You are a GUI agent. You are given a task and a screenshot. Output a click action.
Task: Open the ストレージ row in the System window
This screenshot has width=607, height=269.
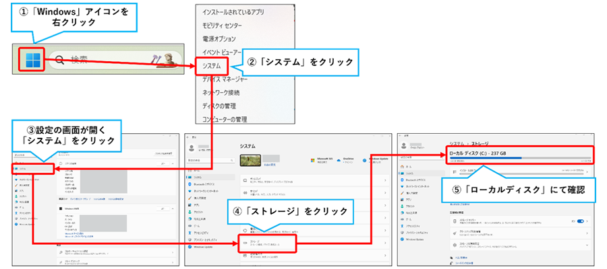pos(315,243)
